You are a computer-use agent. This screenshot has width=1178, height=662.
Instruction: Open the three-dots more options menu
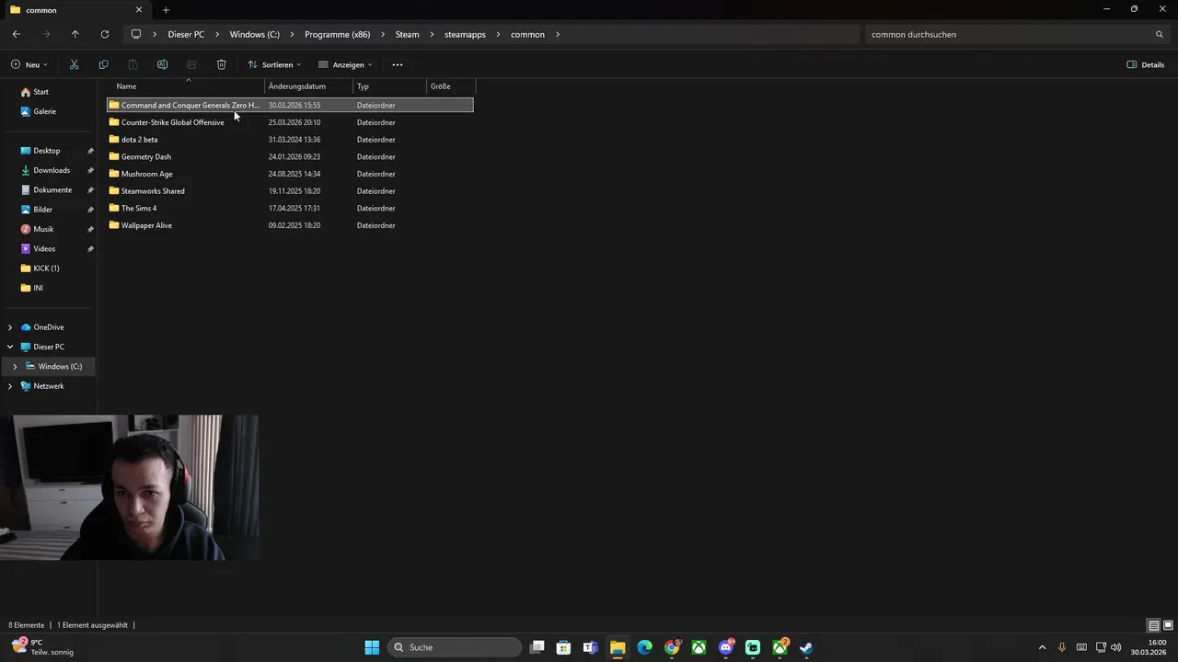(398, 64)
